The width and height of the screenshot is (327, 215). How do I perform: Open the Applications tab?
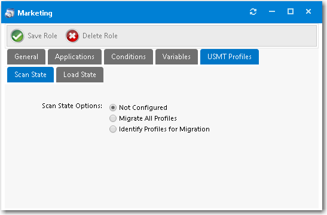(x=75, y=57)
